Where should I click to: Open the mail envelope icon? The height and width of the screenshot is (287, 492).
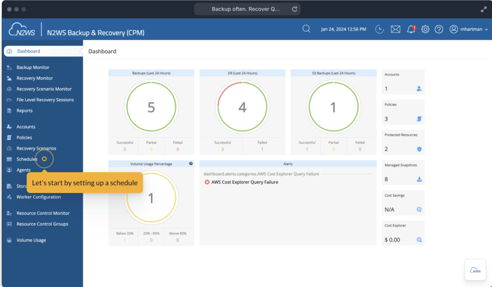point(395,29)
